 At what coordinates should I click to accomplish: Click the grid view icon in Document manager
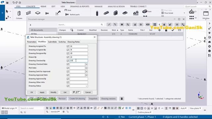155,24
